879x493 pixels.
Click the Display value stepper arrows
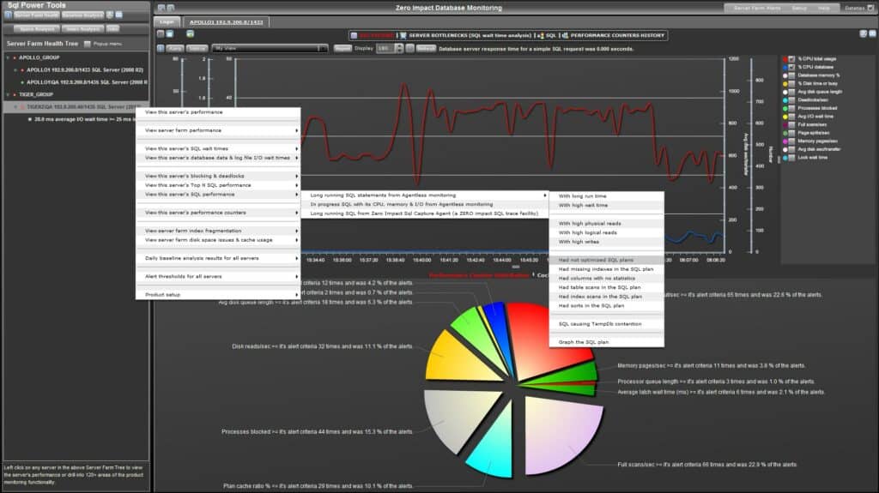[x=399, y=49]
